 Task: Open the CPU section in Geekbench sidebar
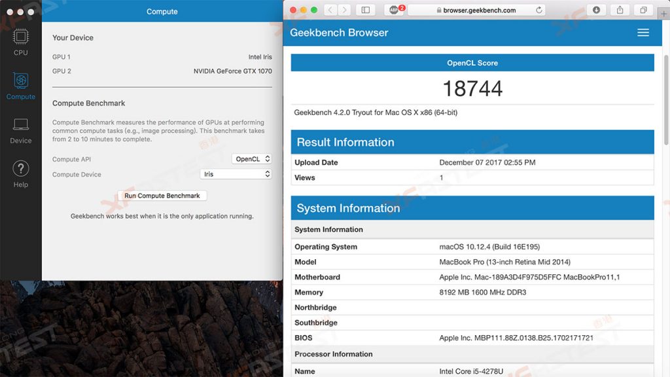pos(20,43)
